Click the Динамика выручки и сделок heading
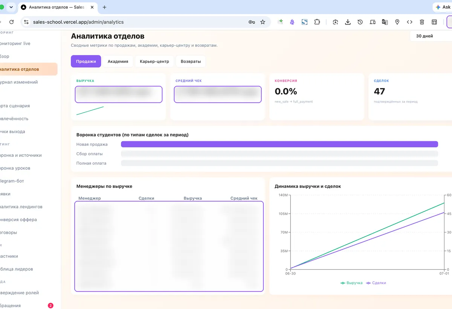This screenshot has width=452, height=309. point(308,186)
